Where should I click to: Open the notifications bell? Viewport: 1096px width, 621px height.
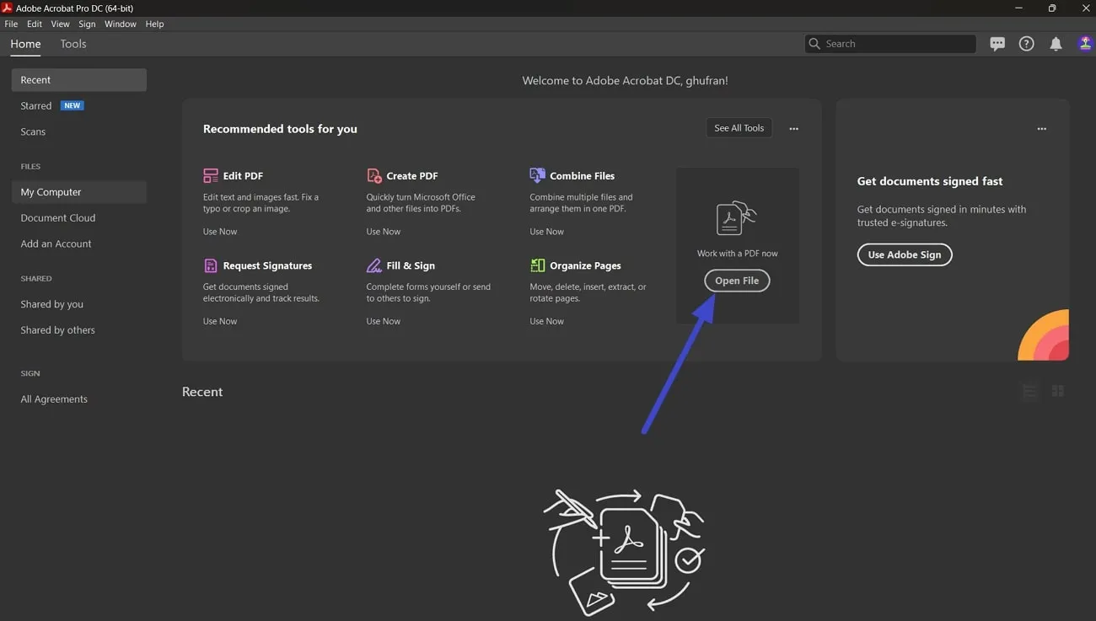[1056, 43]
